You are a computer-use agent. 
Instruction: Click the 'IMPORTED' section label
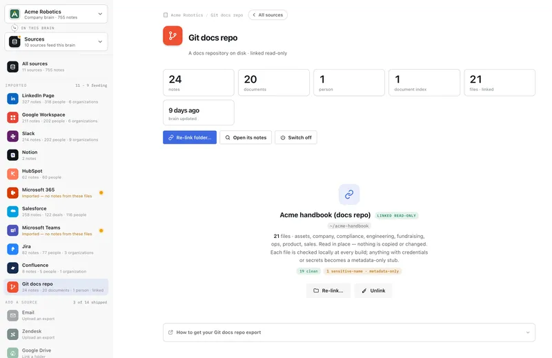(16, 86)
